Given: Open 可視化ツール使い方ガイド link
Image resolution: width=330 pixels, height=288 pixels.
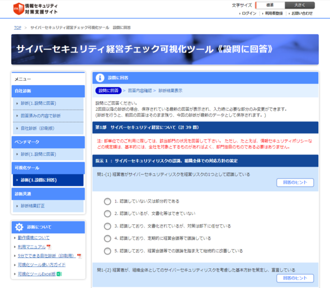Looking at the screenshot, I should coord(42,265).
